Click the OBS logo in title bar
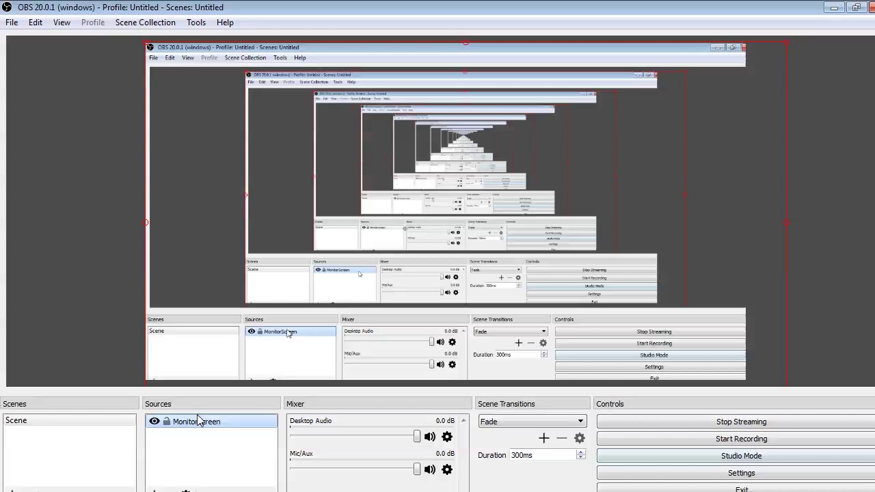Screen dimensions: 875x492 click(x=8, y=8)
